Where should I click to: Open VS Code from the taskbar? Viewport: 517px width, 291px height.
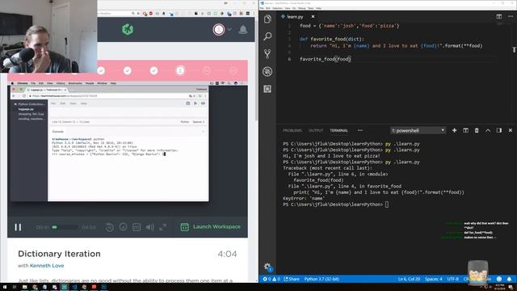[x=74, y=287]
